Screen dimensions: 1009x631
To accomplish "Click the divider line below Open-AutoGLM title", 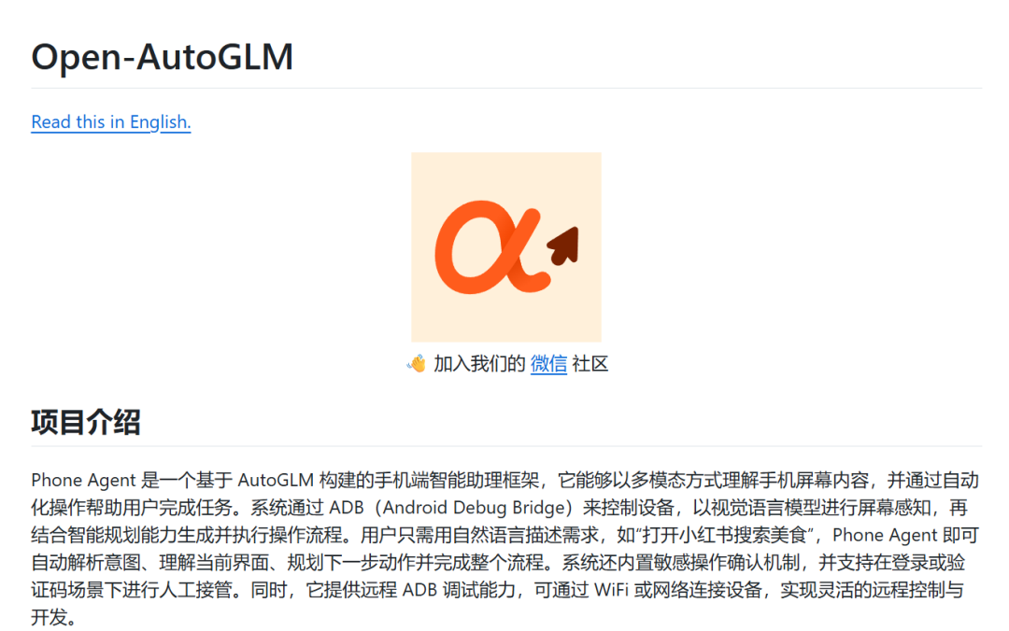I will [x=506, y=88].
